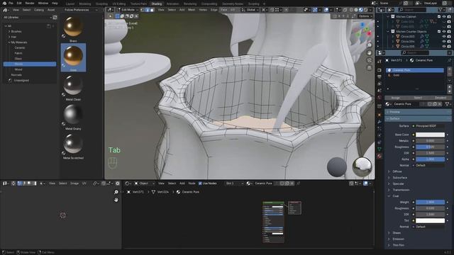Toggle perspective/orthographic grid icon in viewport
The height and width of the screenshot is (255, 454).
370,68
